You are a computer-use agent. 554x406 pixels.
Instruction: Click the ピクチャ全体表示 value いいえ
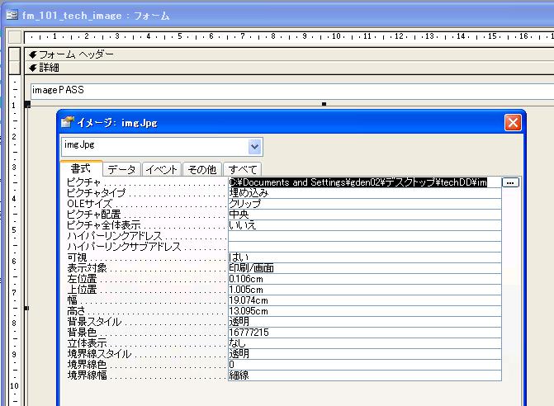[363, 225]
